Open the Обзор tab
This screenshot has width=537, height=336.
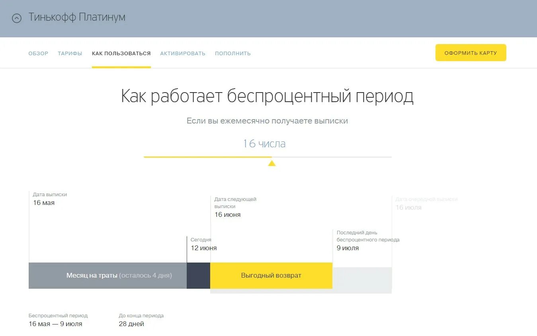point(38,53)
